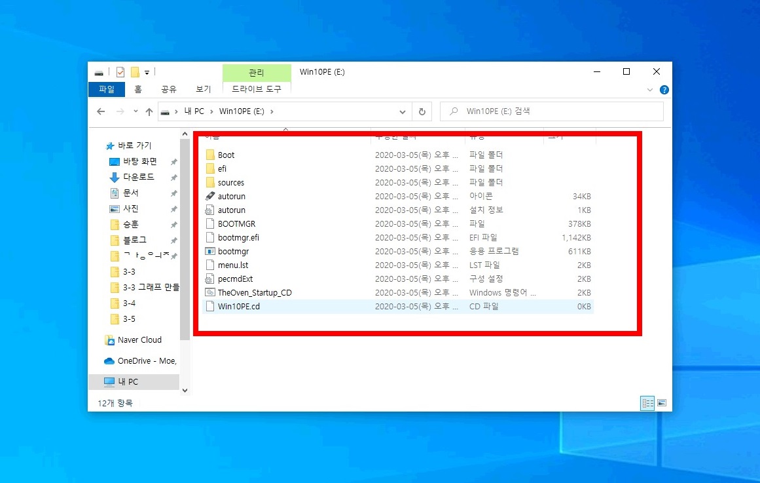Image resolution: width=760 pixels, height=483 pixels.
Task: Click the LST 파일 type cell
Action: tap(484, 265)
